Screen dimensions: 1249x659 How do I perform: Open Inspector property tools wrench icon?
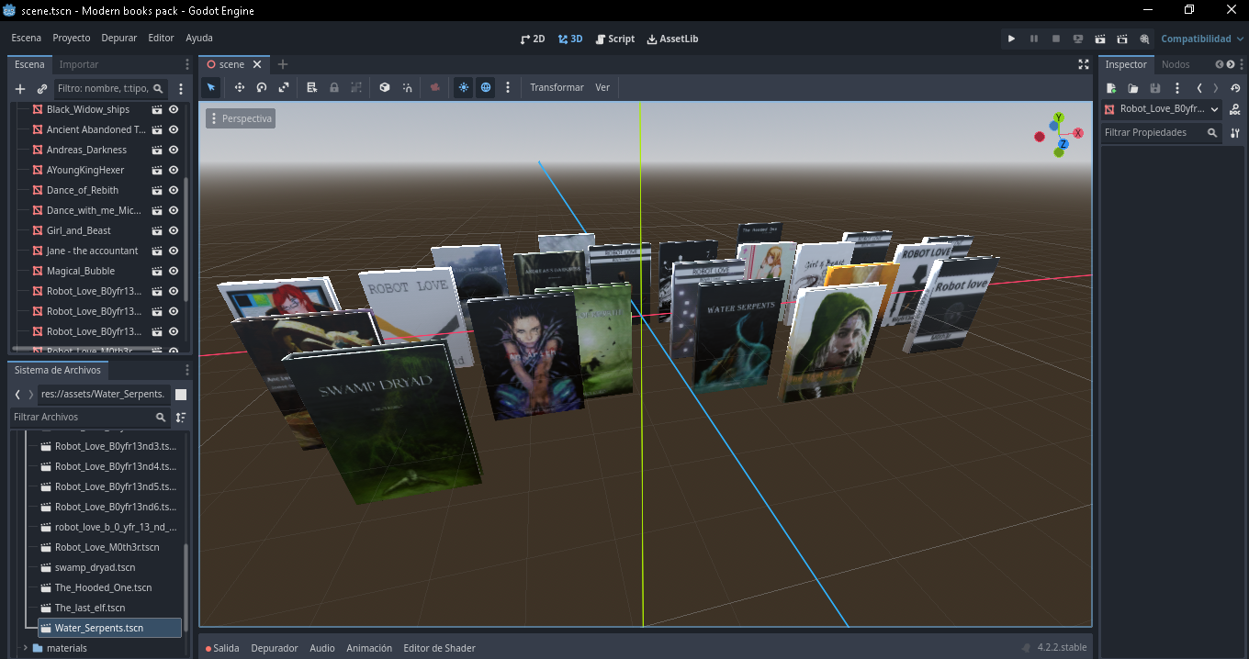coord(1235,133)
